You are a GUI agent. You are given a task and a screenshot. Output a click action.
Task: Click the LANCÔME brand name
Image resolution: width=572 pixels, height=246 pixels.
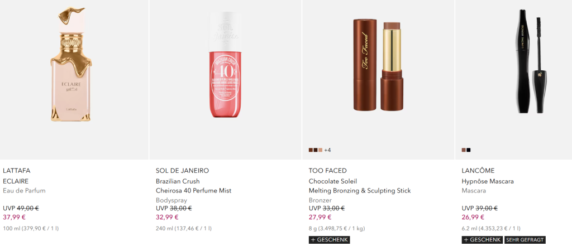[478, 171]
